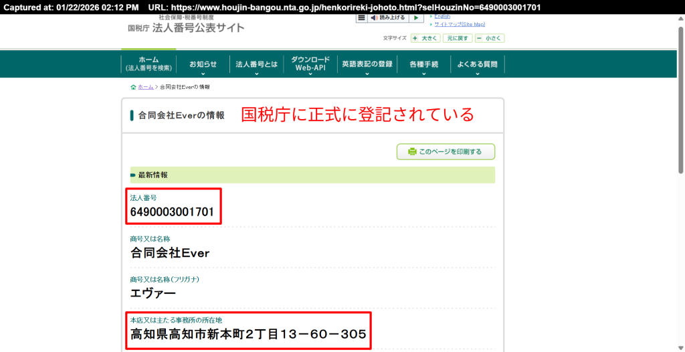Open the read-aloud hamburger menu icon
685x352 pixels.
pos(361,18)
